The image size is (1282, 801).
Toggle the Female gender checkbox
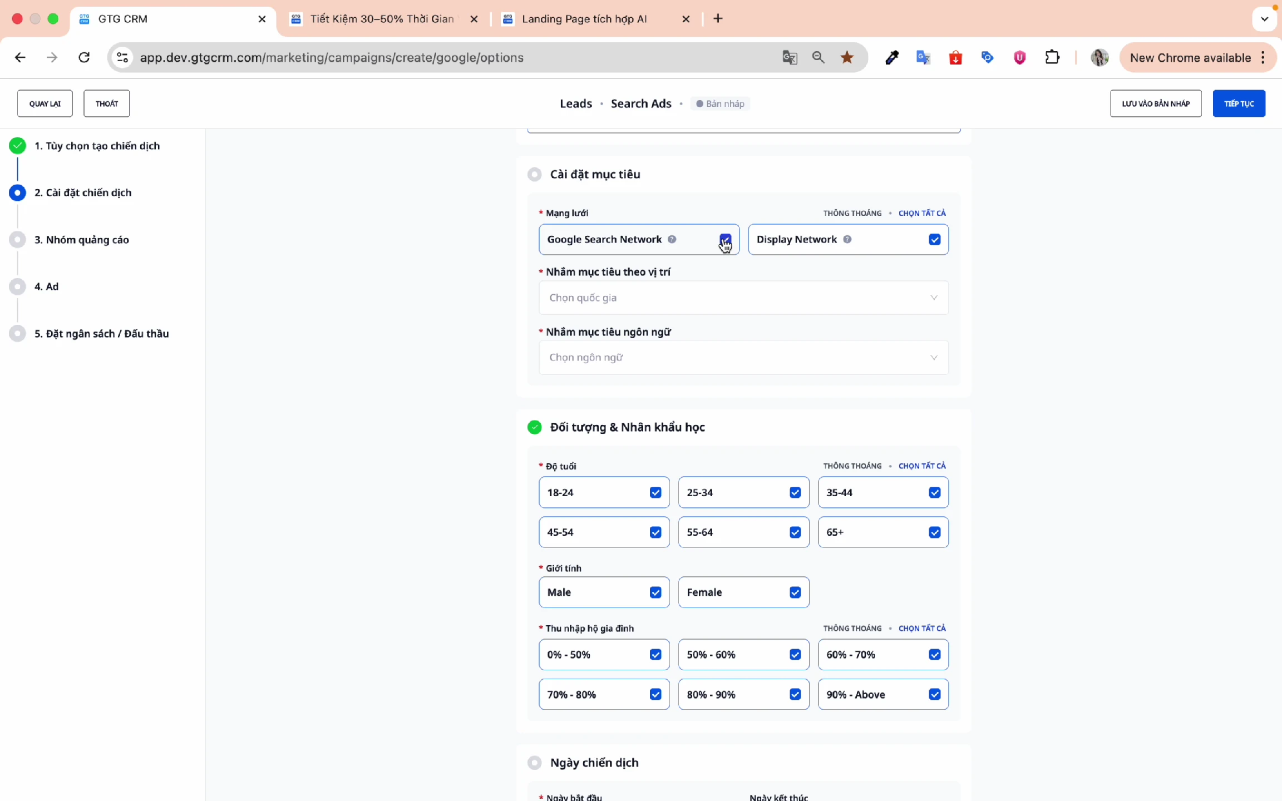(x=795, y=592)
